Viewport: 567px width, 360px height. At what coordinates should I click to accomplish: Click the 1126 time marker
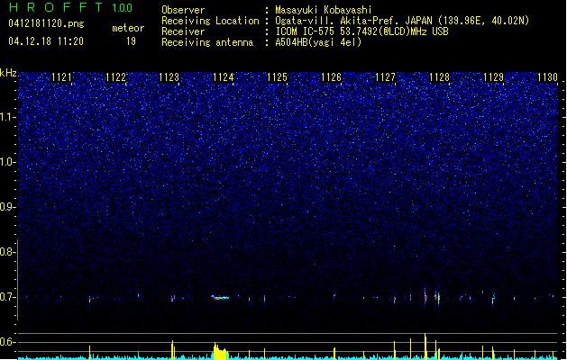click(x=331, y=77)
